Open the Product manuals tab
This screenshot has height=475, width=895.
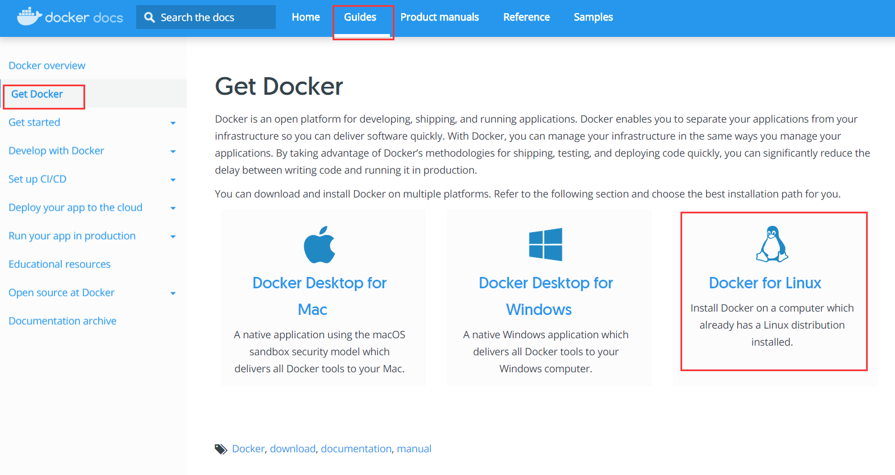click(440, 17)
